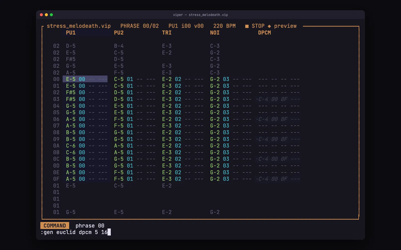Screen dimensions: 401x250
Task: Click the stress_melodeath.vip filename in the header
Action: (x=79, y=26)
